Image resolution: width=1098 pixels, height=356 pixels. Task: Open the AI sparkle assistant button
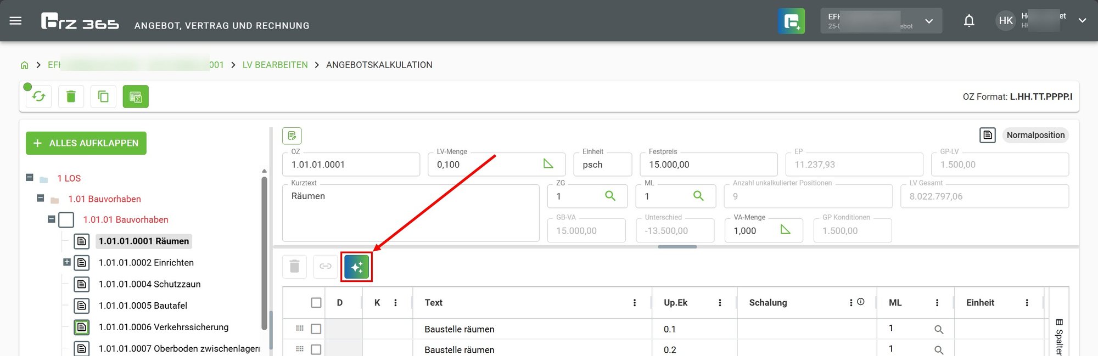tap(356, 267)
